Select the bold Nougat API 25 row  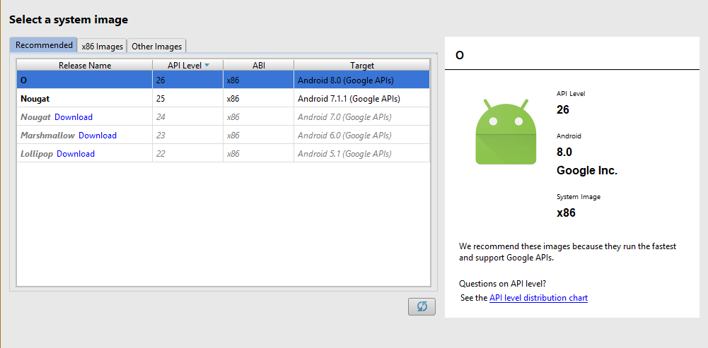point(223,99)
